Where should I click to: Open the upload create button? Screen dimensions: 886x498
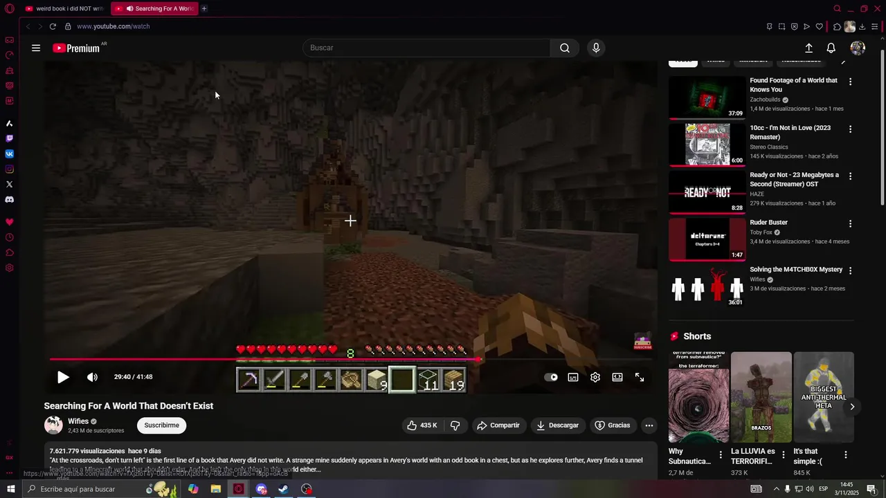808,48
